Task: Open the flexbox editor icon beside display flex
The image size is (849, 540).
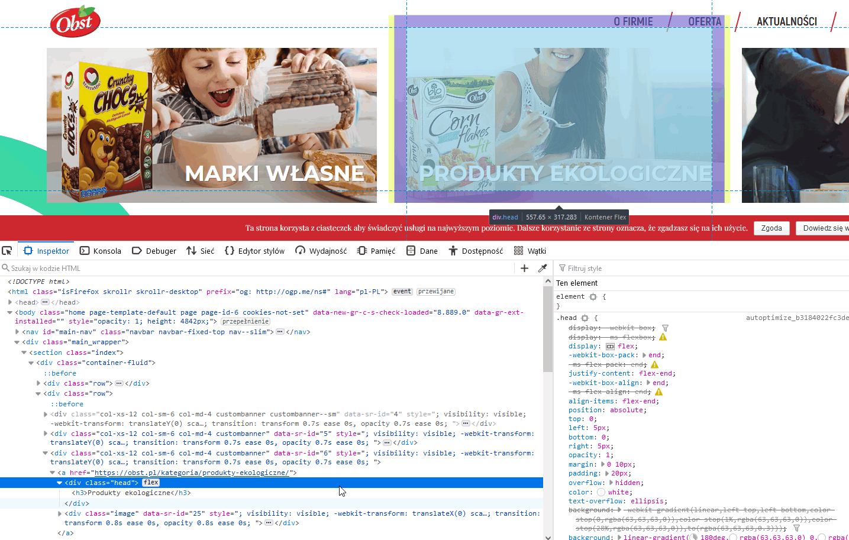Action: tap(611, 347)
